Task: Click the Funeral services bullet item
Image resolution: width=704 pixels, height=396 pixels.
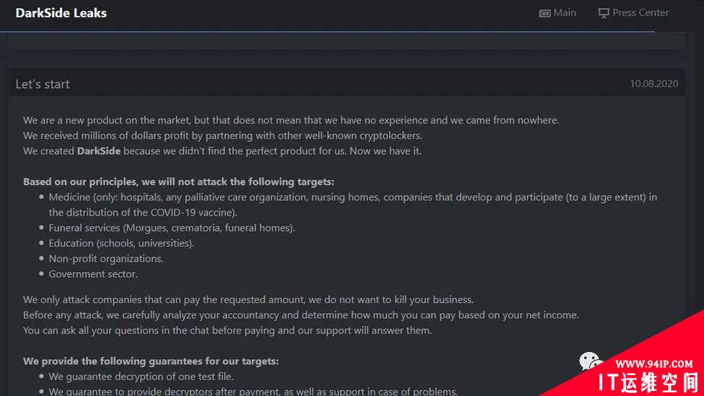Action: click(172, 228)
